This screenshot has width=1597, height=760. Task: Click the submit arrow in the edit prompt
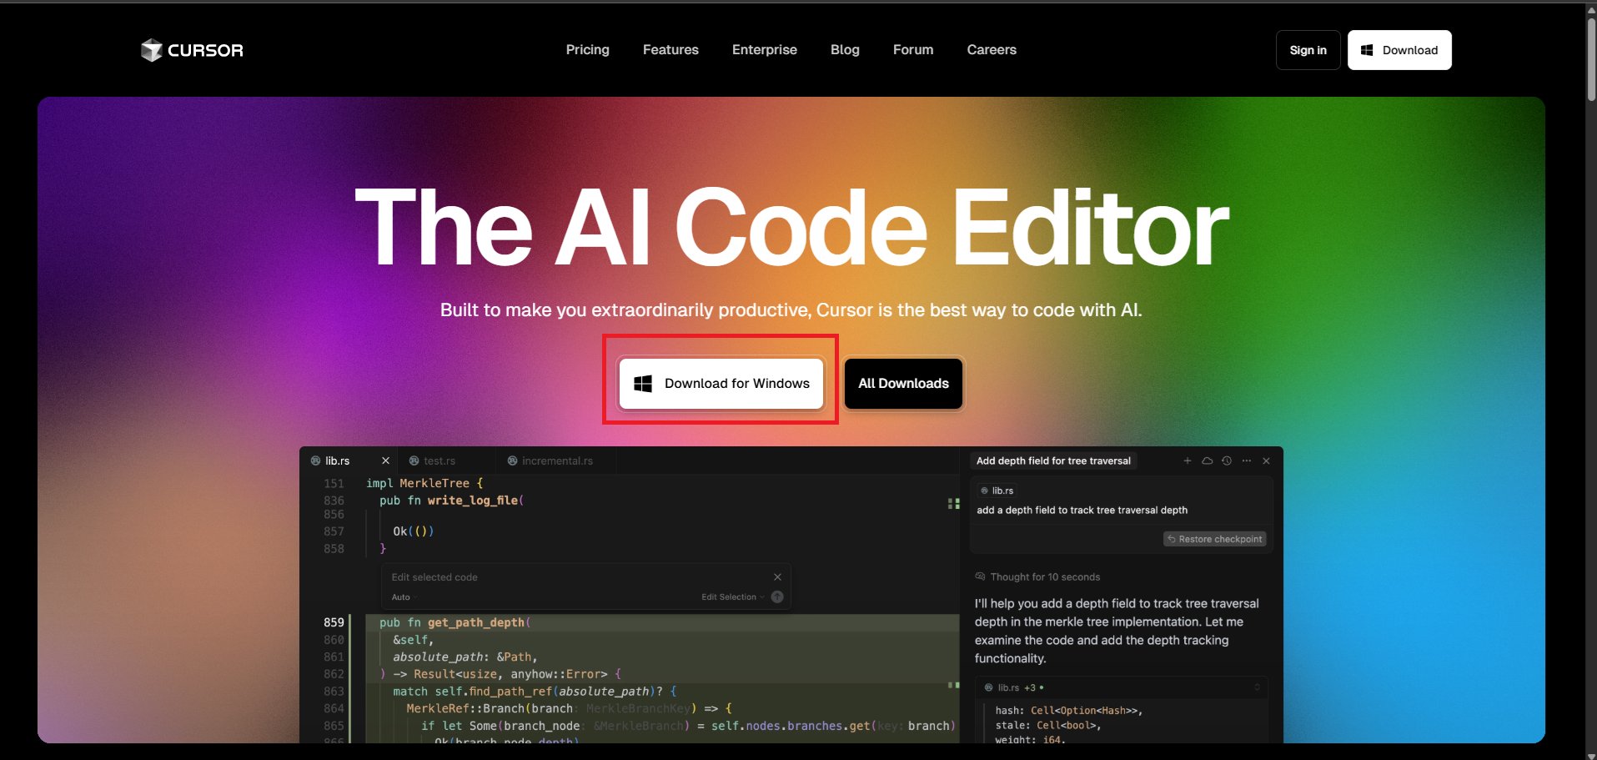[777, 597]
